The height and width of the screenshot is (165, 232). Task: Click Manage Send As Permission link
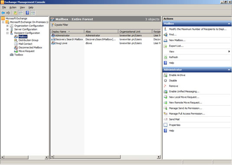coord(186,108)
